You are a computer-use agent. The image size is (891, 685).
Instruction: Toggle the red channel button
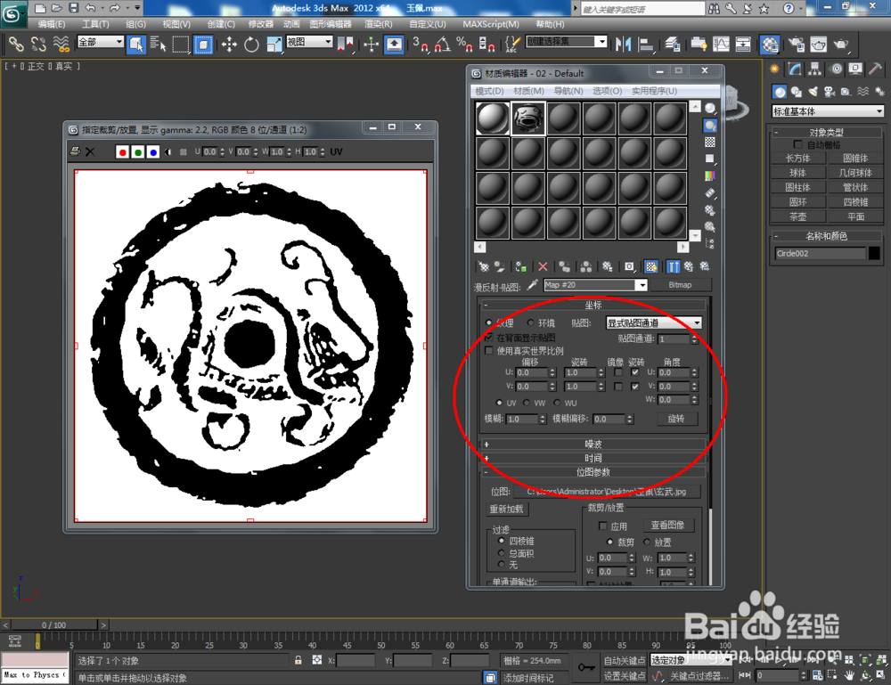coord(122,151)
